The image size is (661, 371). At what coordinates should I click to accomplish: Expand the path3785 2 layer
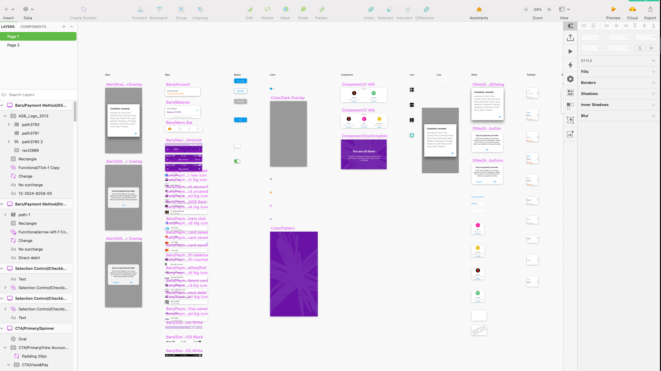pyautogui.click(x=9, y=142)
